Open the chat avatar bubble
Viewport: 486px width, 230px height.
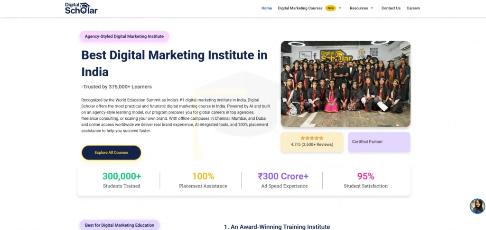click(x=477, y=206)
